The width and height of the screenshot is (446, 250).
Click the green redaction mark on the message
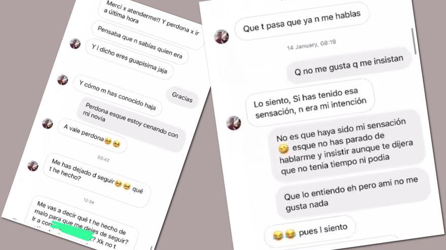point(71,230)
